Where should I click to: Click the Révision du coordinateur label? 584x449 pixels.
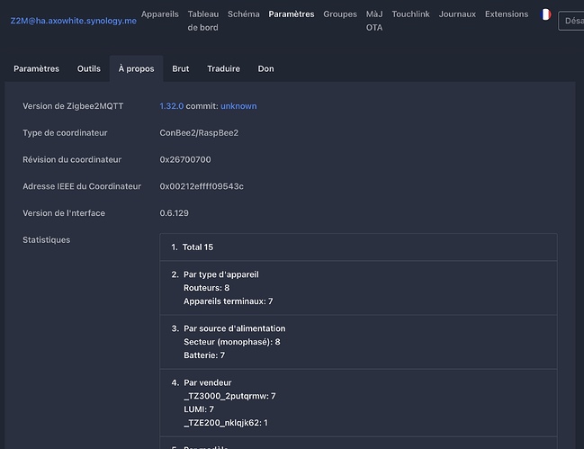72,160
